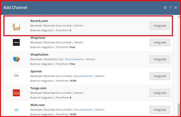Close the Add Channel dialog
The image size is (181, 117).
click(176, 8)
